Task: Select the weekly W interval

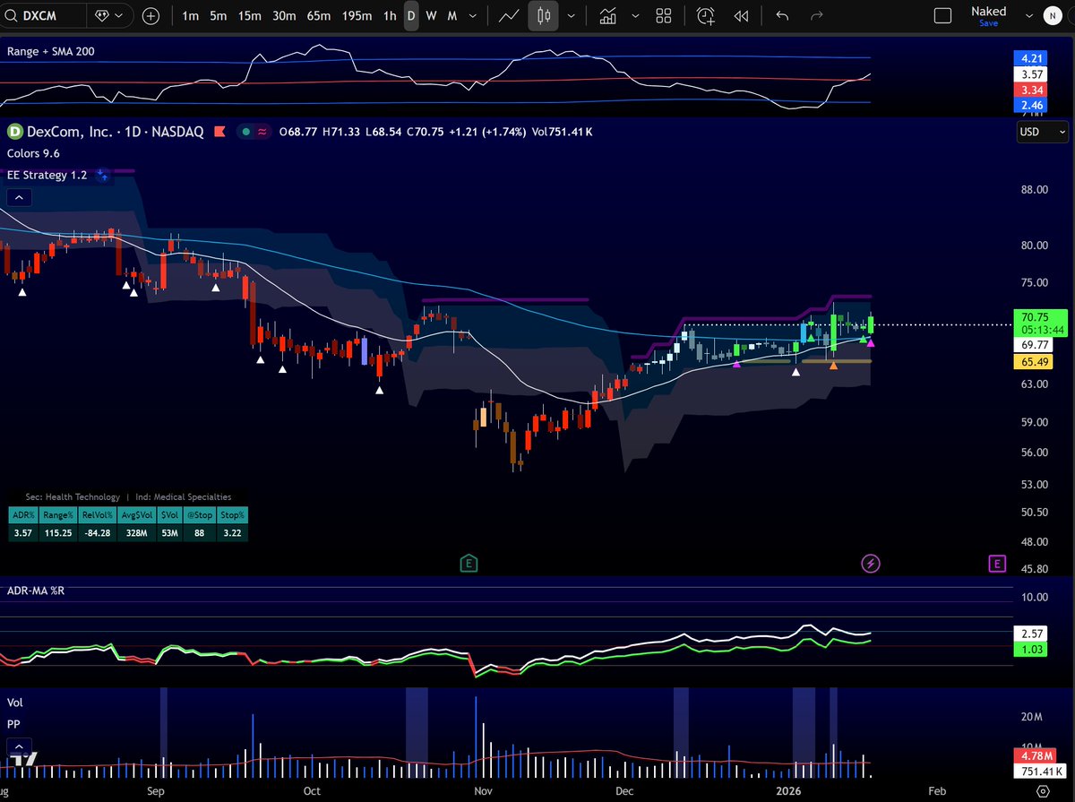Action: point(432,15)
